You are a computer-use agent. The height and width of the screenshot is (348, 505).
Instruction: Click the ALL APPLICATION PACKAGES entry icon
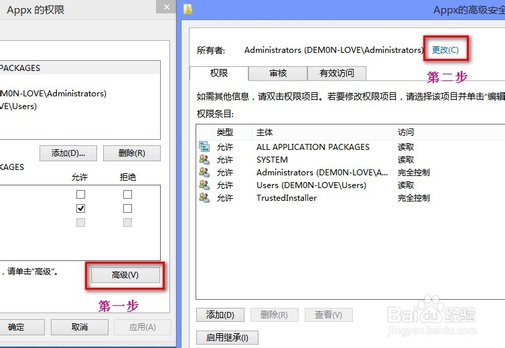click(x=204, y=147)
